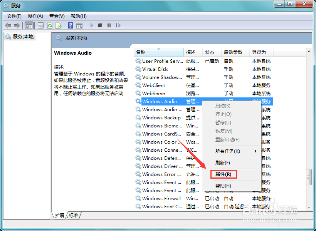Click the Stop service square icon
The width and height of the screenshot is (316, 231).
point(100,25)
